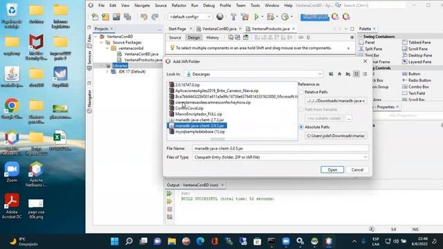Click the file list horizontal scrollbar
The width and height of the screenshot is (443, 249).
pyautogui.click(x=217, y=139)
